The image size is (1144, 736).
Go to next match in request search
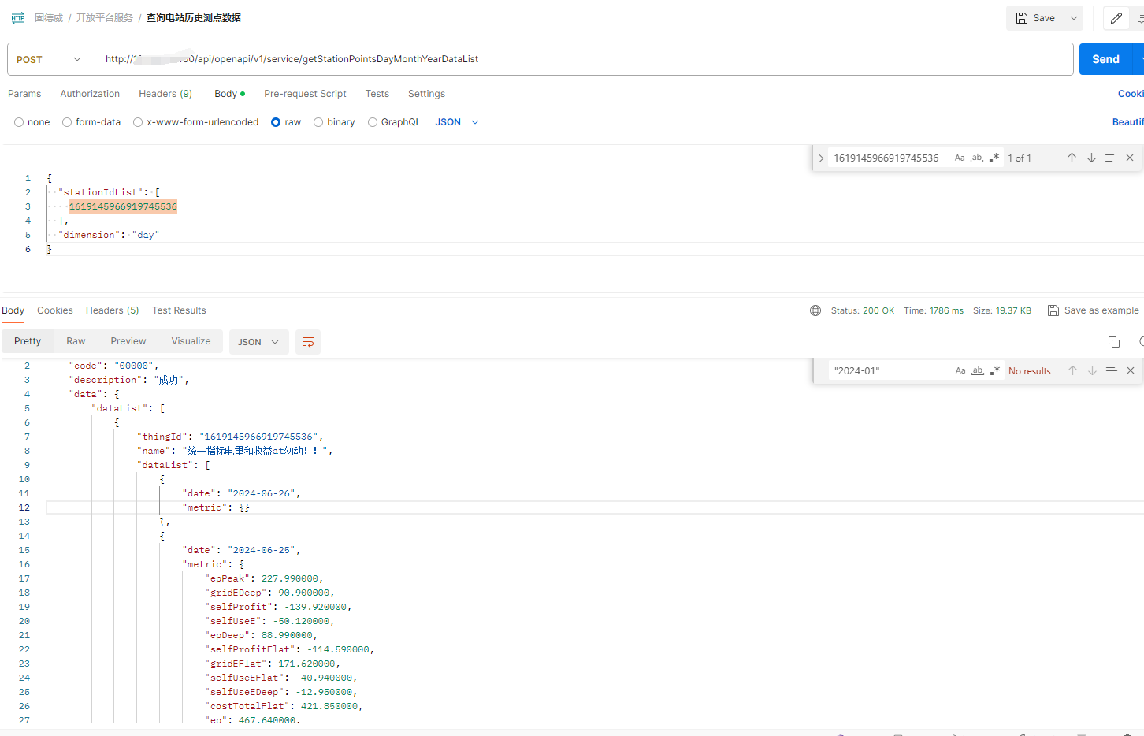click(x=1091, y=158)
